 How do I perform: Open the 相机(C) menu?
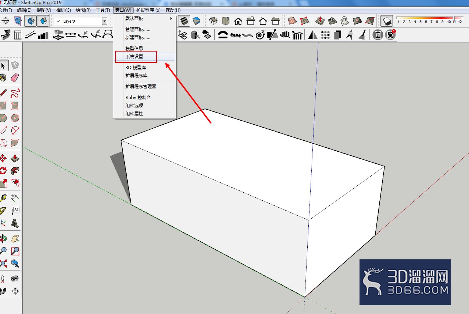coord(64,10)
